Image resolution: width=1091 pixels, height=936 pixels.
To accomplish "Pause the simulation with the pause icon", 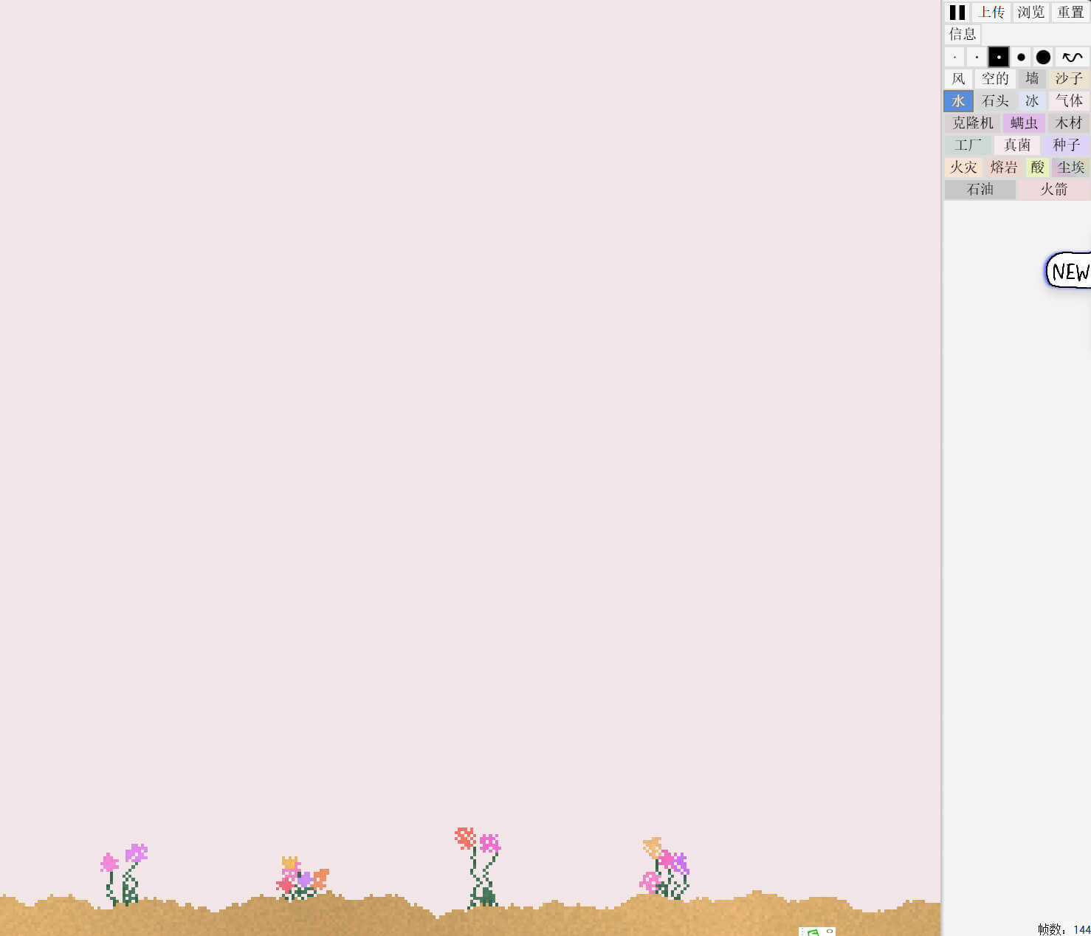I will click(x=957, y=13).
